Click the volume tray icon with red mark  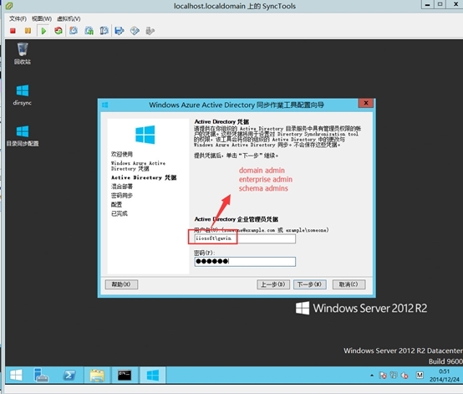coord(404,376)
